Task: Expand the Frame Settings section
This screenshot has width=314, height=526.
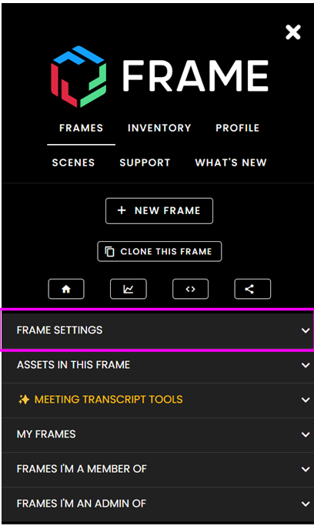Action: [x=158, y=330]
